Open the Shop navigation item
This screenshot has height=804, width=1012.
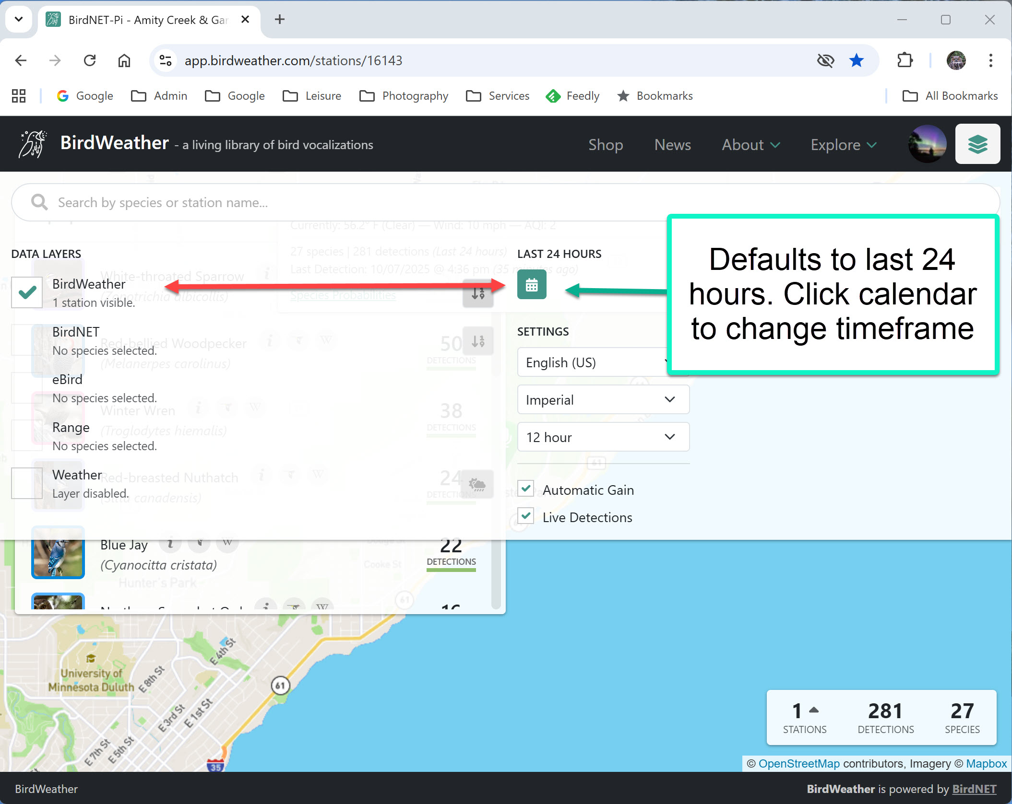605,144
